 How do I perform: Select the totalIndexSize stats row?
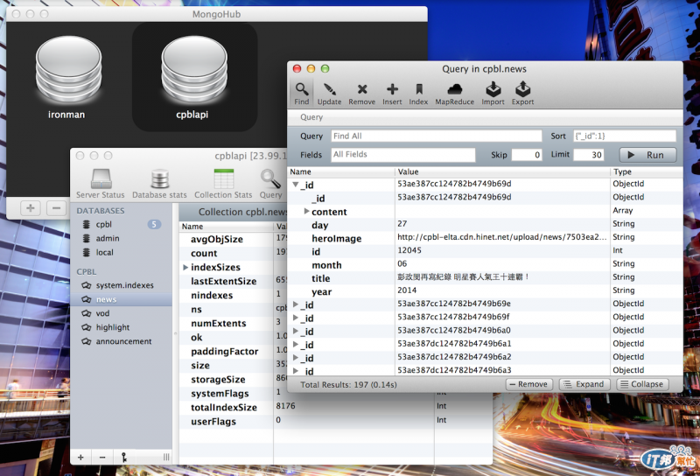click(336, 407)
